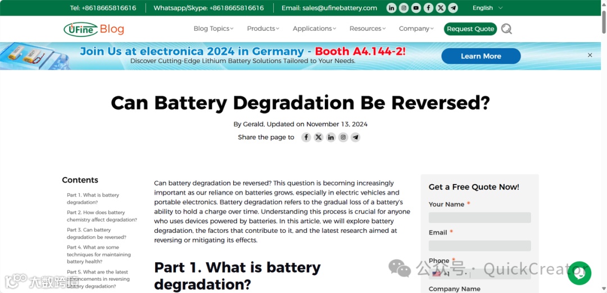607x293 pixels.
Task: Share the page to Facebook
Action: [x=306, y=137]
